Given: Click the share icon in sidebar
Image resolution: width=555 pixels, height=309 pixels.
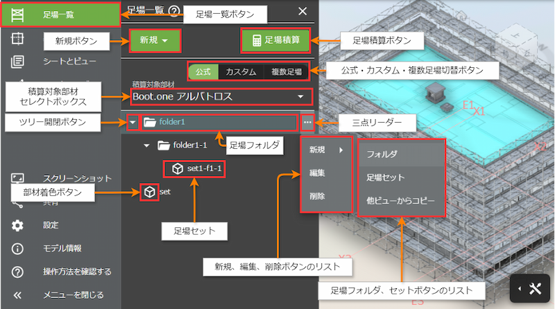Looking at the screenshot, I should pos(17,203).
